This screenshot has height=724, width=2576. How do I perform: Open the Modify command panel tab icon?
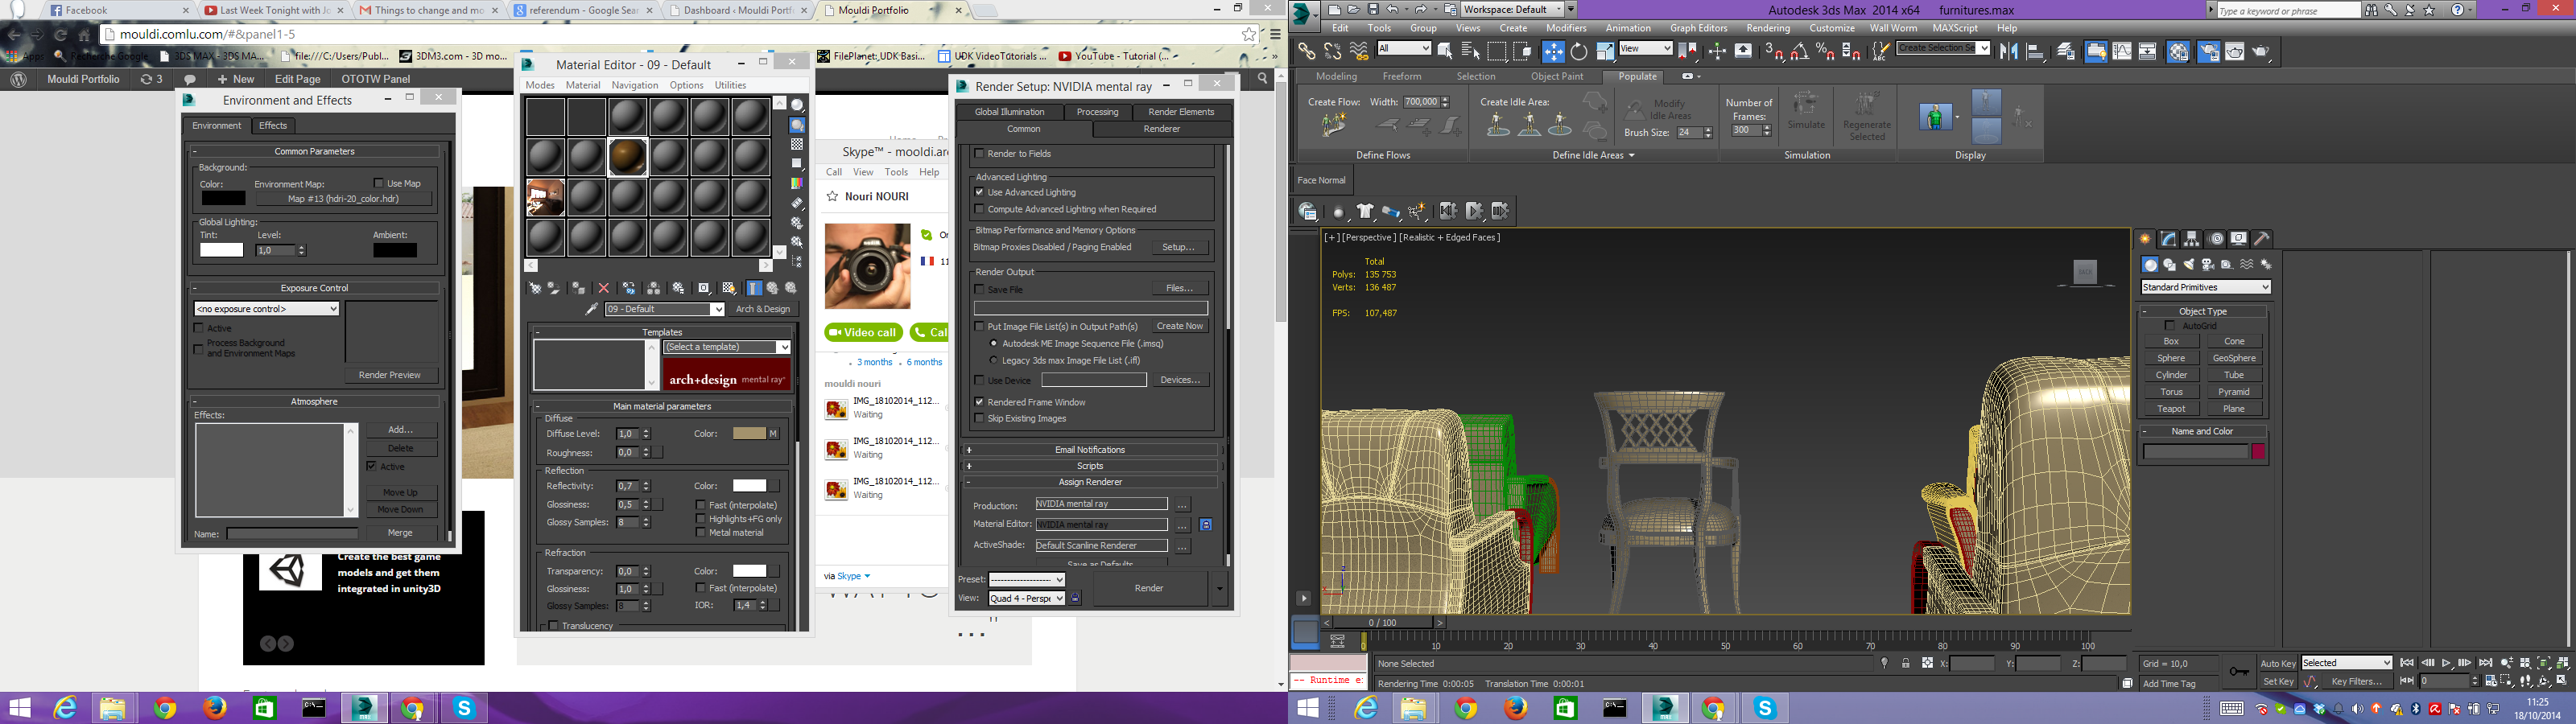[x=2169, y=239]
